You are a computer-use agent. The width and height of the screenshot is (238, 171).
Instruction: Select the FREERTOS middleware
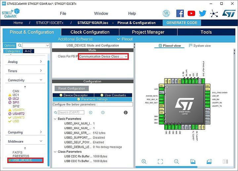[x=21, y=156]
